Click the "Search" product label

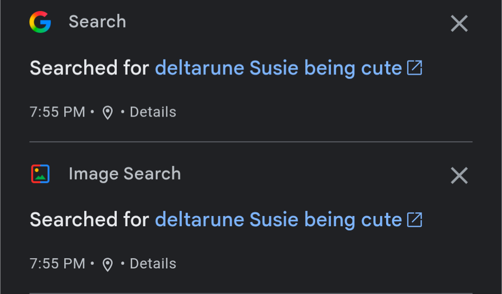pyautogui.click(x=97, y=22)
